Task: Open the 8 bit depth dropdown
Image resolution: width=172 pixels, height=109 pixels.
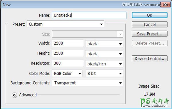Action: pos(104,74)
